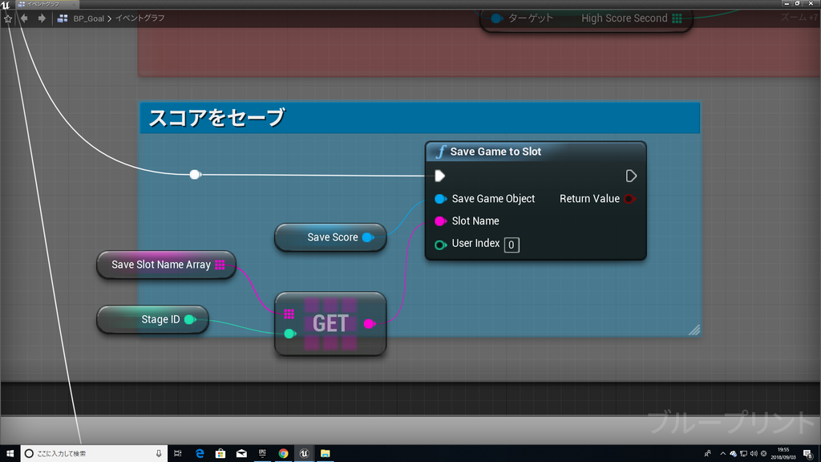Click the GET node array input pin
821x462 pixels.
[289, 314]
